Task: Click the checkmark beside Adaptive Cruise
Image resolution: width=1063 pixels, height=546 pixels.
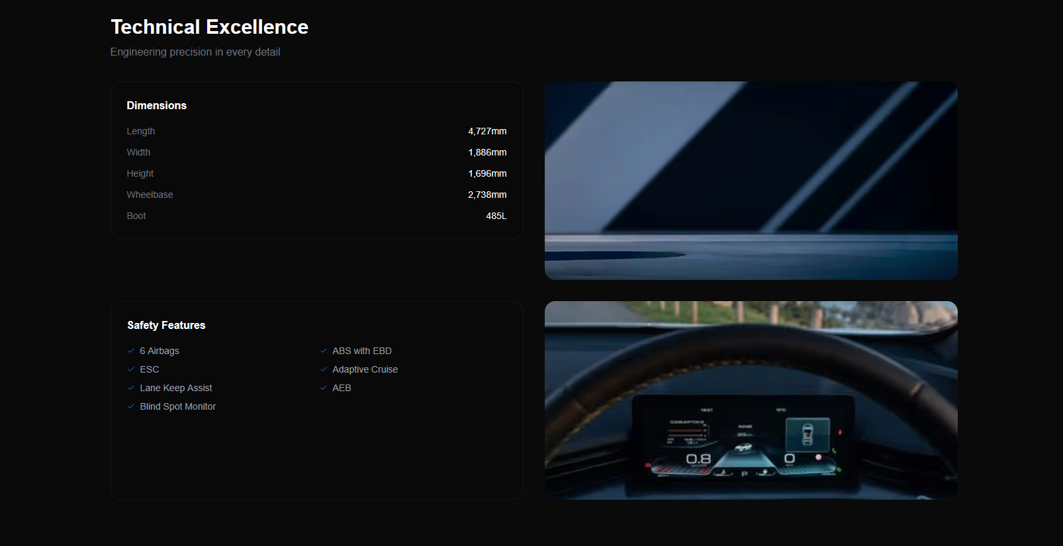Action: tap(324, 369)
